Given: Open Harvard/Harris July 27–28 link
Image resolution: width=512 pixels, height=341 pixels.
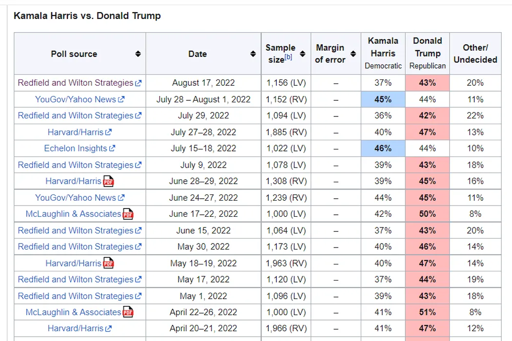Looking at the screenshot, I should point(76,132).
